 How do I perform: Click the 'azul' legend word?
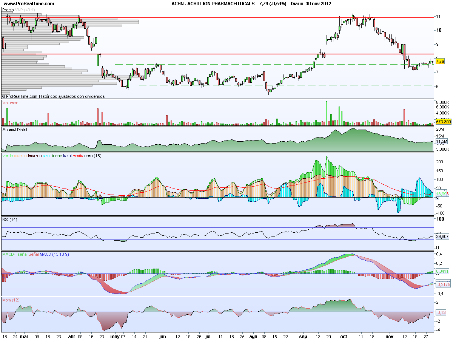point(47,156)
